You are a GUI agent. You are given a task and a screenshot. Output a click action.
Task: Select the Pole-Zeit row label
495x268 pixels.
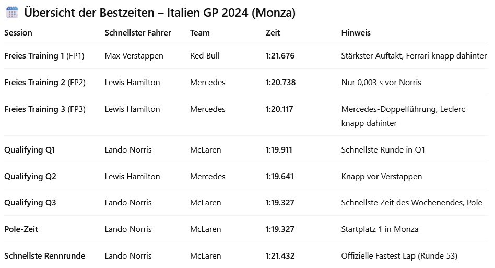tap(21, 229)
